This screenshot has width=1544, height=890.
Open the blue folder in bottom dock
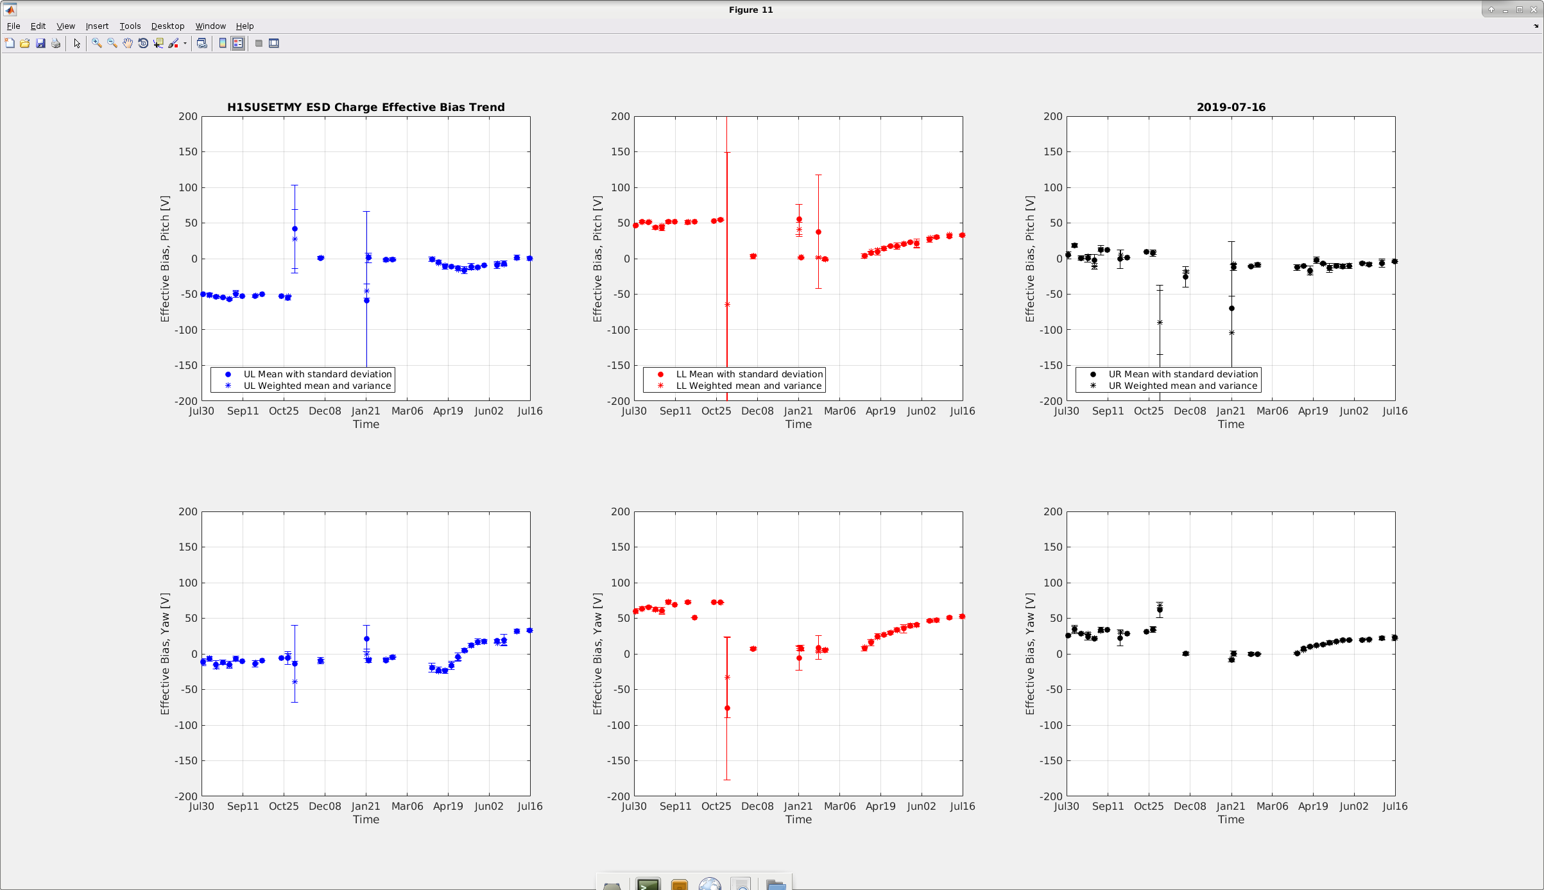click(x=776, y=884)
